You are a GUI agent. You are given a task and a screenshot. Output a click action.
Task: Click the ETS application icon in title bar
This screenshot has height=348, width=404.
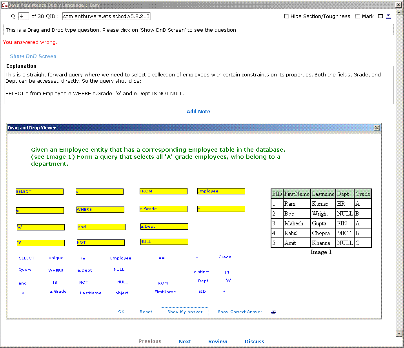tap(5, 5)
